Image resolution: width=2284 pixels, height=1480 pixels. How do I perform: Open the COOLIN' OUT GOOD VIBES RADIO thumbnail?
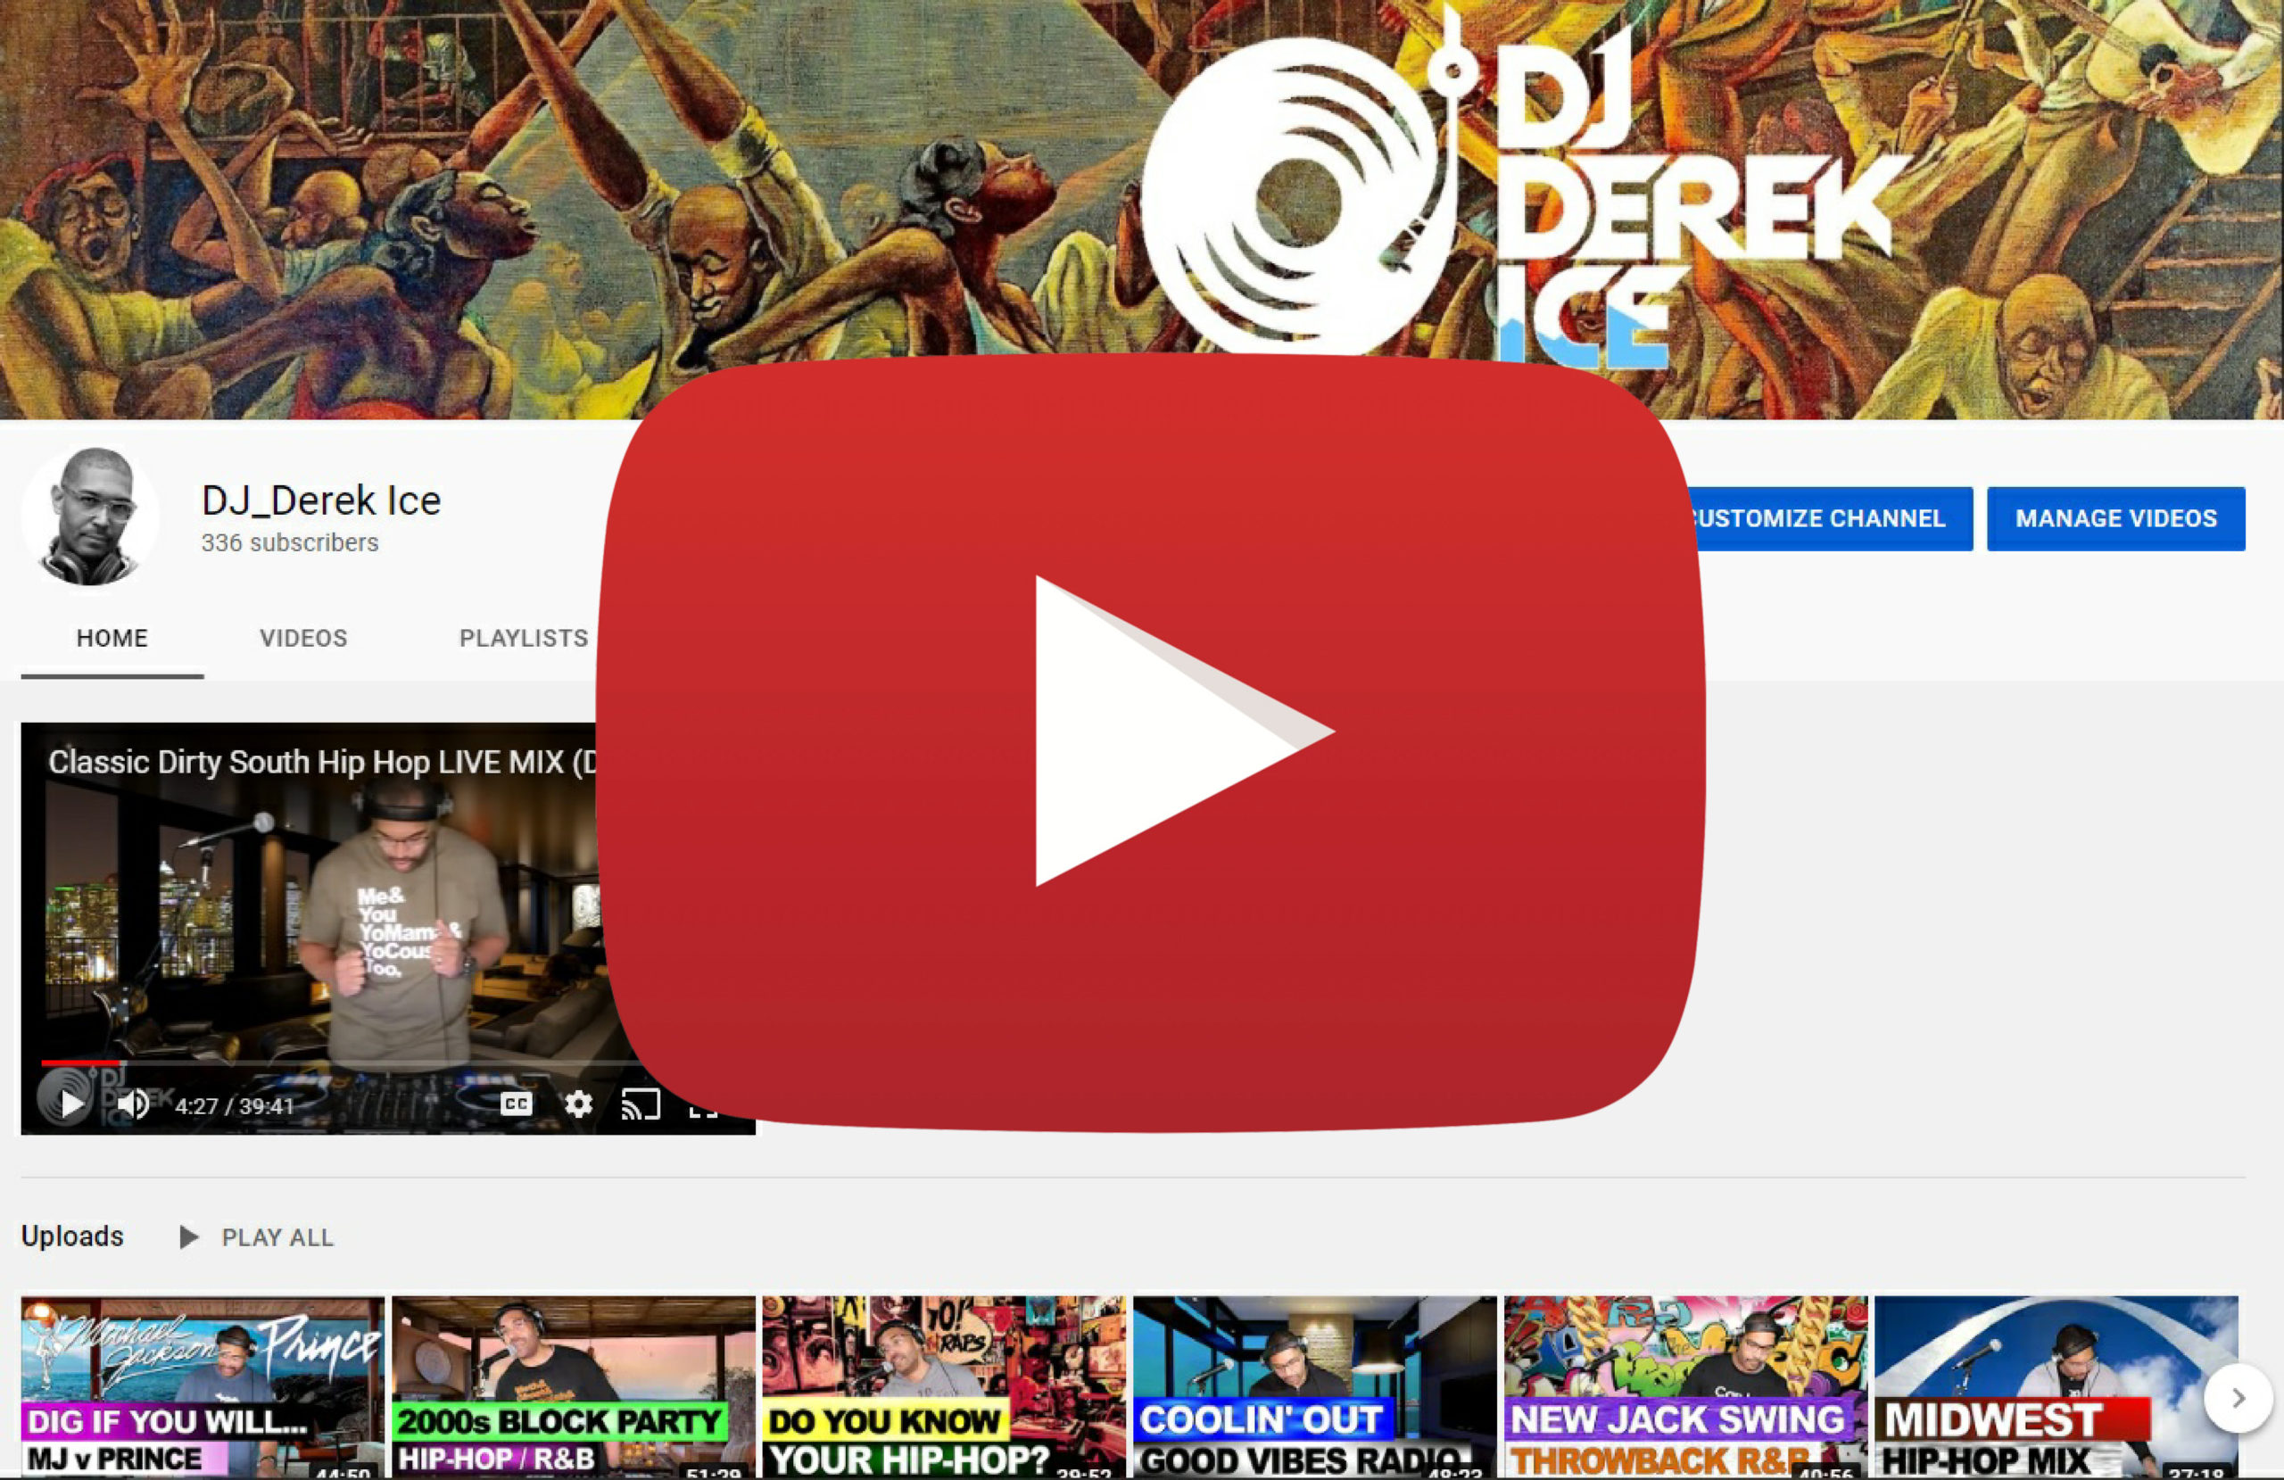click(x=1315, y=1387)
